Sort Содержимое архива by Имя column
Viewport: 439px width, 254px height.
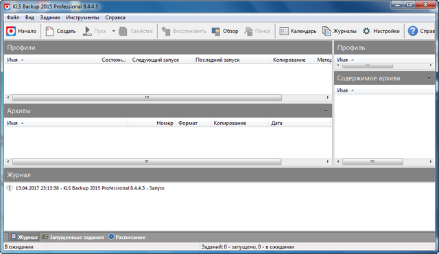coord(384,90)
